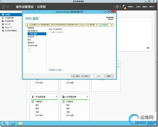The height and width of the screenshot is (127, 158).
Task: Open 服务 in the 本地服务器 tile
Action: pyautogui.click(x=37, y=109)
